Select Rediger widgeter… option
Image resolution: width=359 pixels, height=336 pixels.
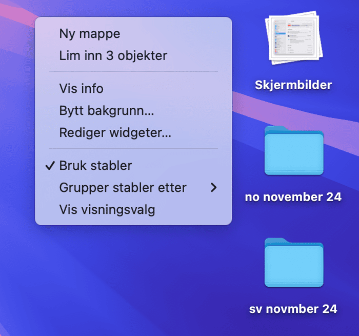pos(133,132)
